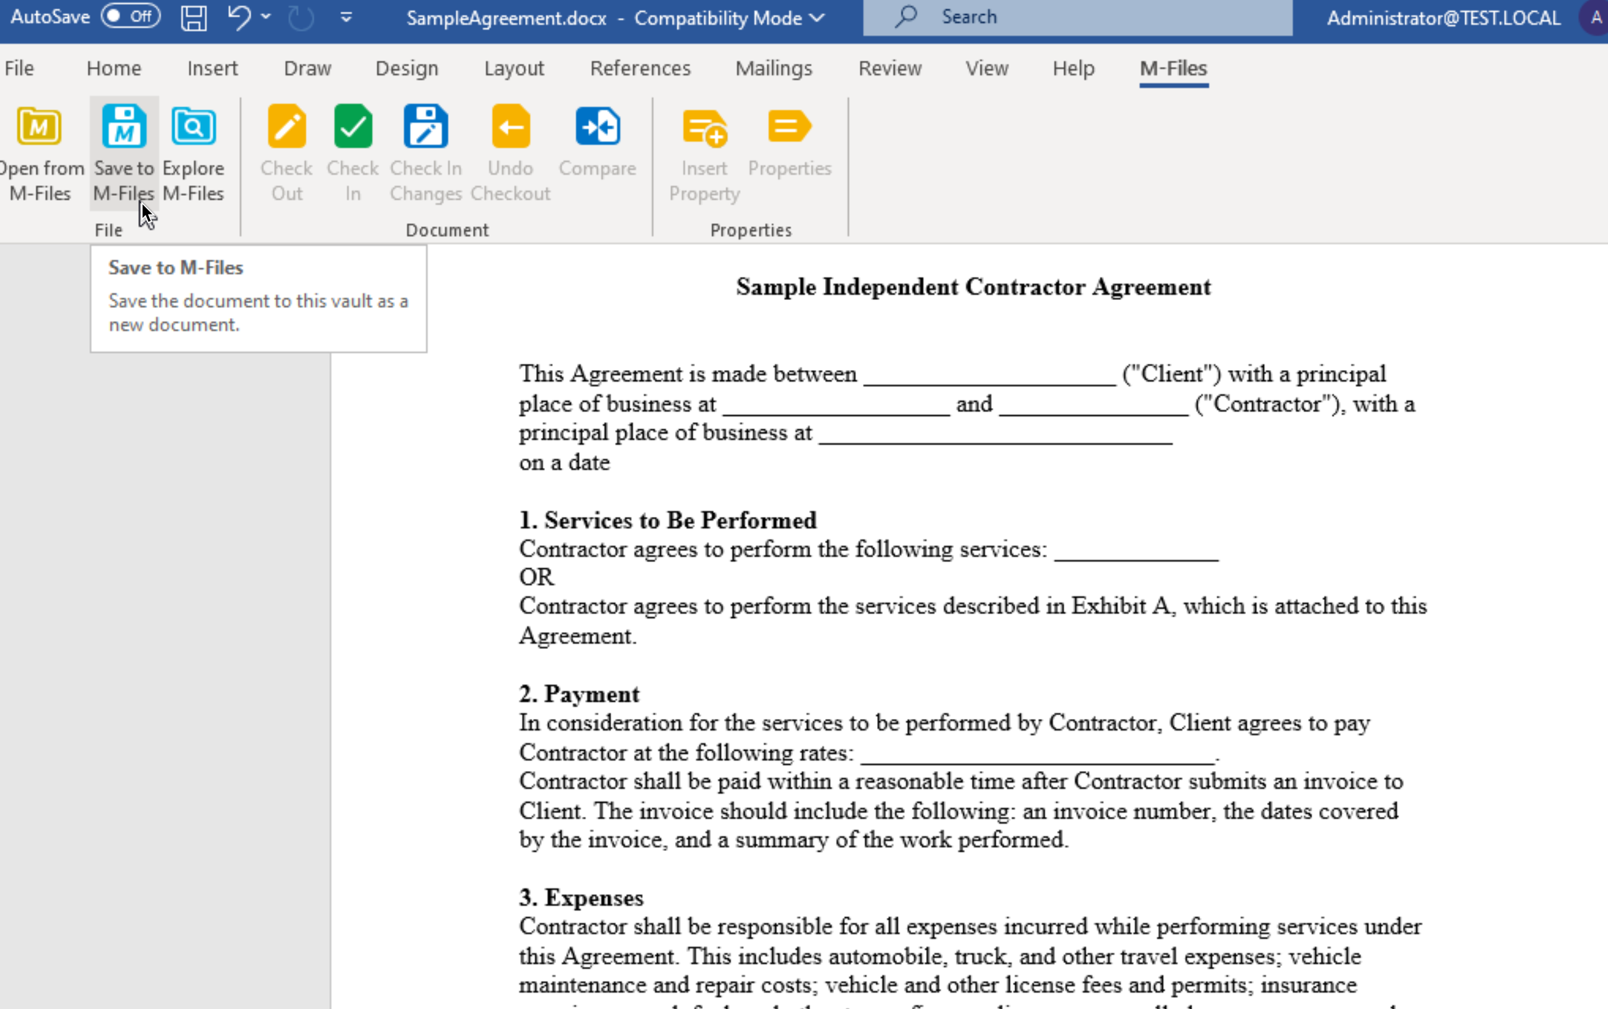Screen dimensions: 1608x1009
Task: Open the Review tab
Action: 890,68
